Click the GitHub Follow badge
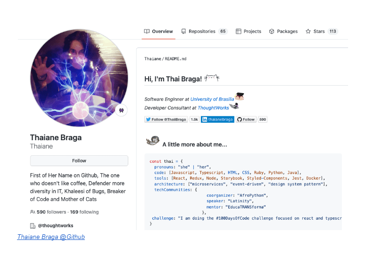Image resolution: width=366 pixels, height=255 pixels. click(246, 120)
